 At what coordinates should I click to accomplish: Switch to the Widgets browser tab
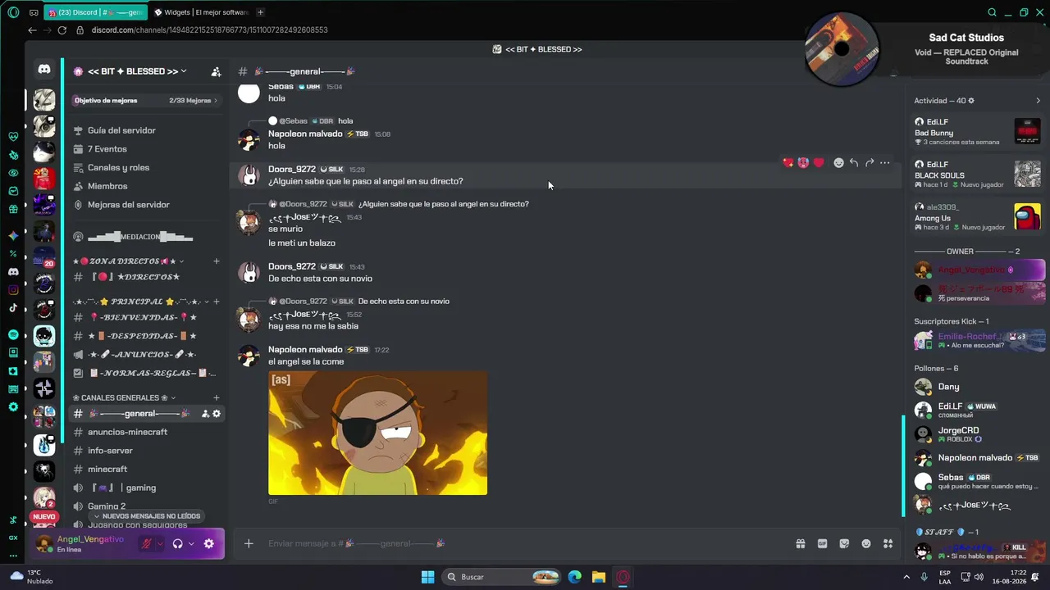(x=200, y=12)
